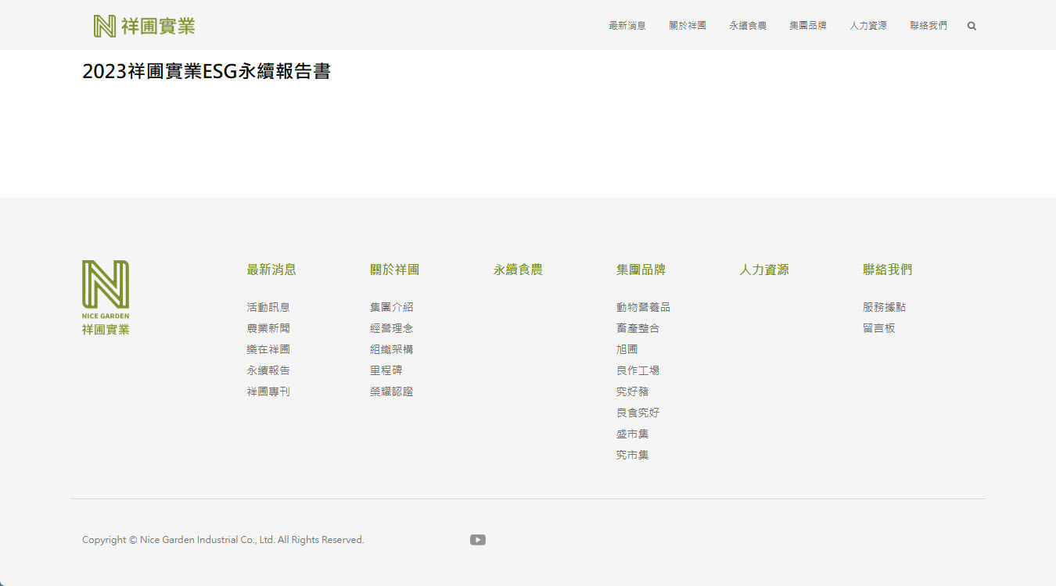Click the Nice Garden footer logo
1056x586 pixels.
(x=106, y=298)
